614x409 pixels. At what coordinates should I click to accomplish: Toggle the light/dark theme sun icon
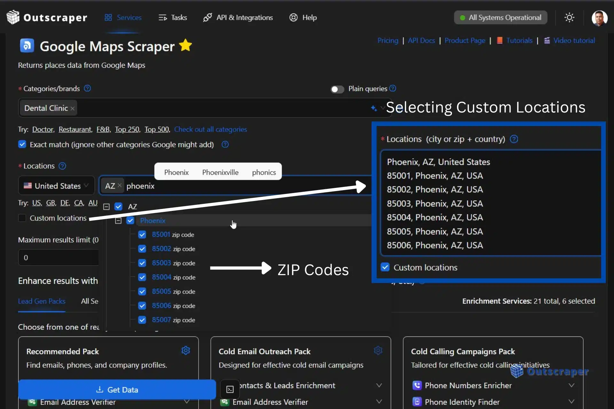pyautogui.click(x=569, y=18)
